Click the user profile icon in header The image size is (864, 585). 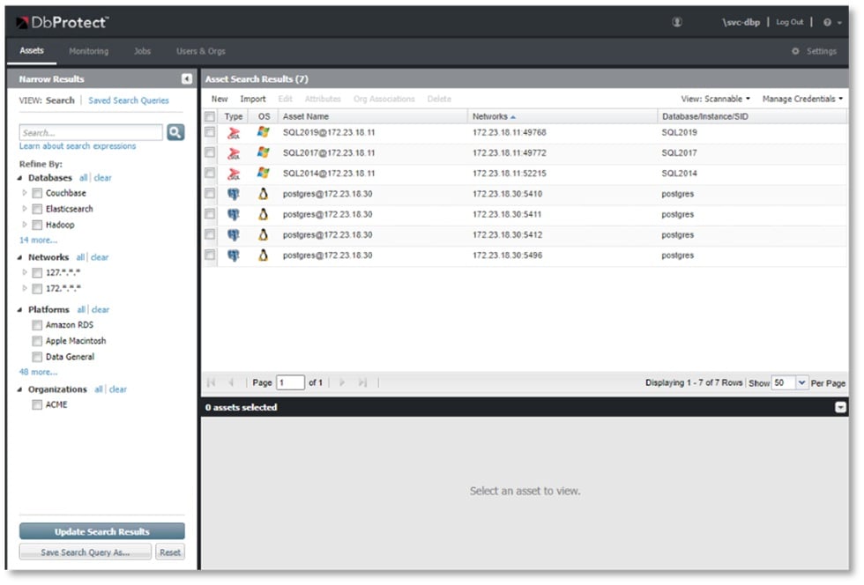click(677, 22)
